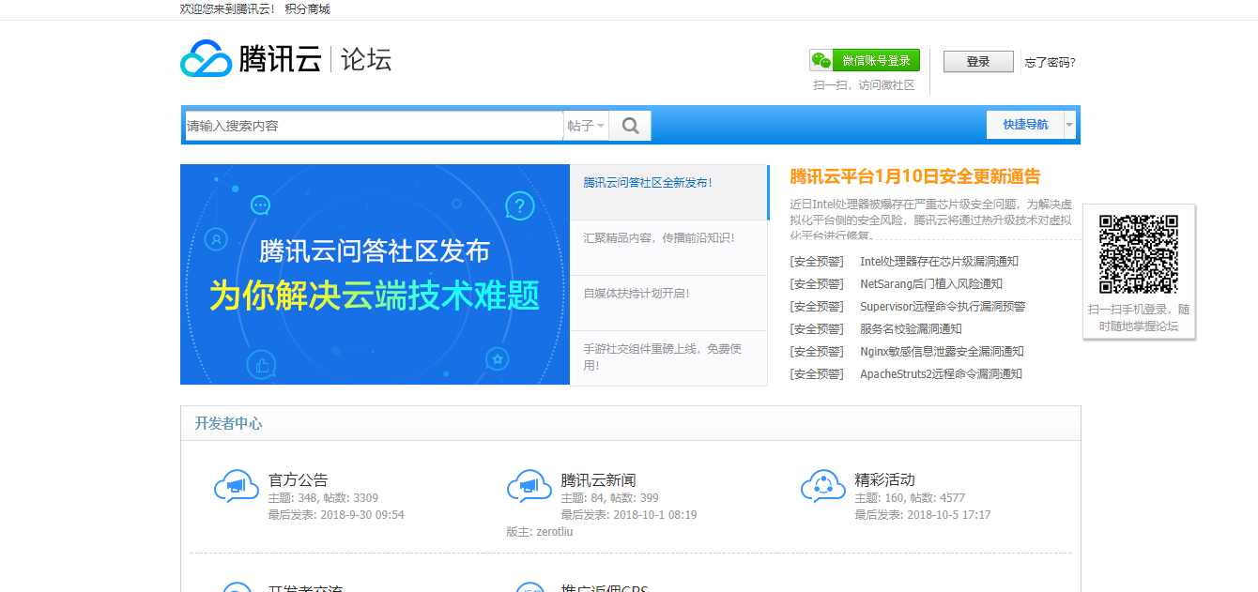
Task: Expand the 快捷导航 dropdown arrow
Action: [1068, 125]
